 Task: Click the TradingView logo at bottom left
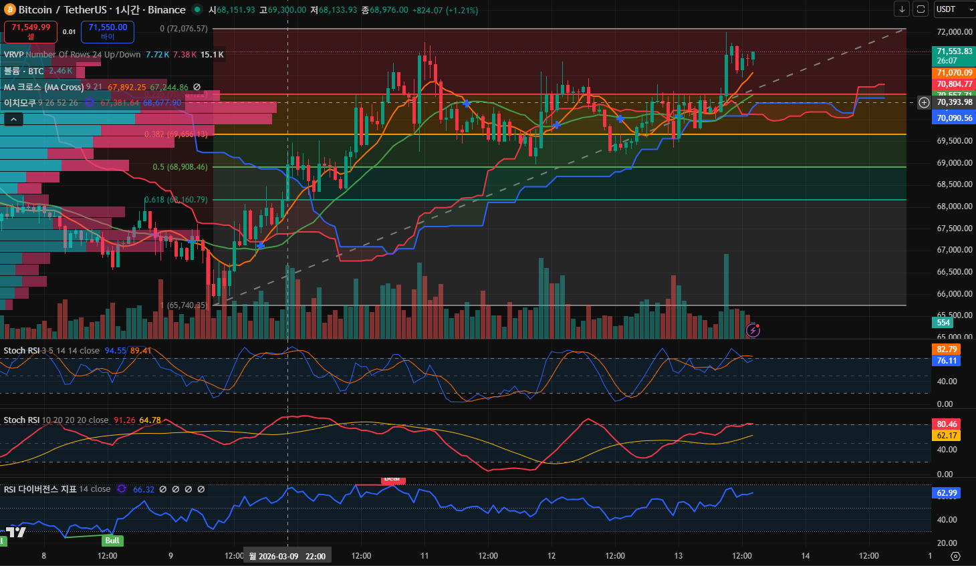[x=16, y=532]
